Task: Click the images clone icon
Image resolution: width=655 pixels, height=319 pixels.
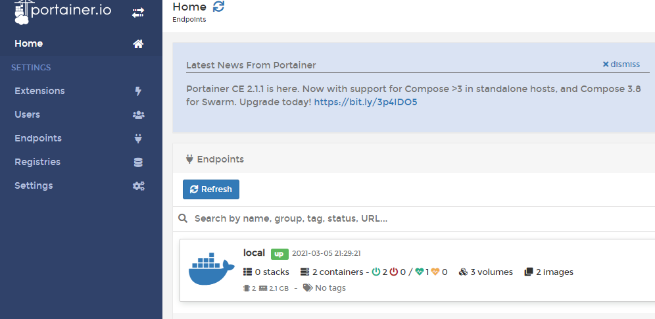Action: 529,272
